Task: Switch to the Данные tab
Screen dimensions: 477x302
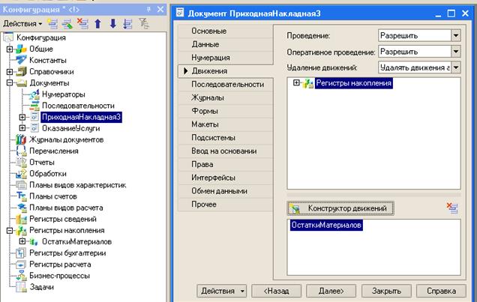Action: pos(226,44)
